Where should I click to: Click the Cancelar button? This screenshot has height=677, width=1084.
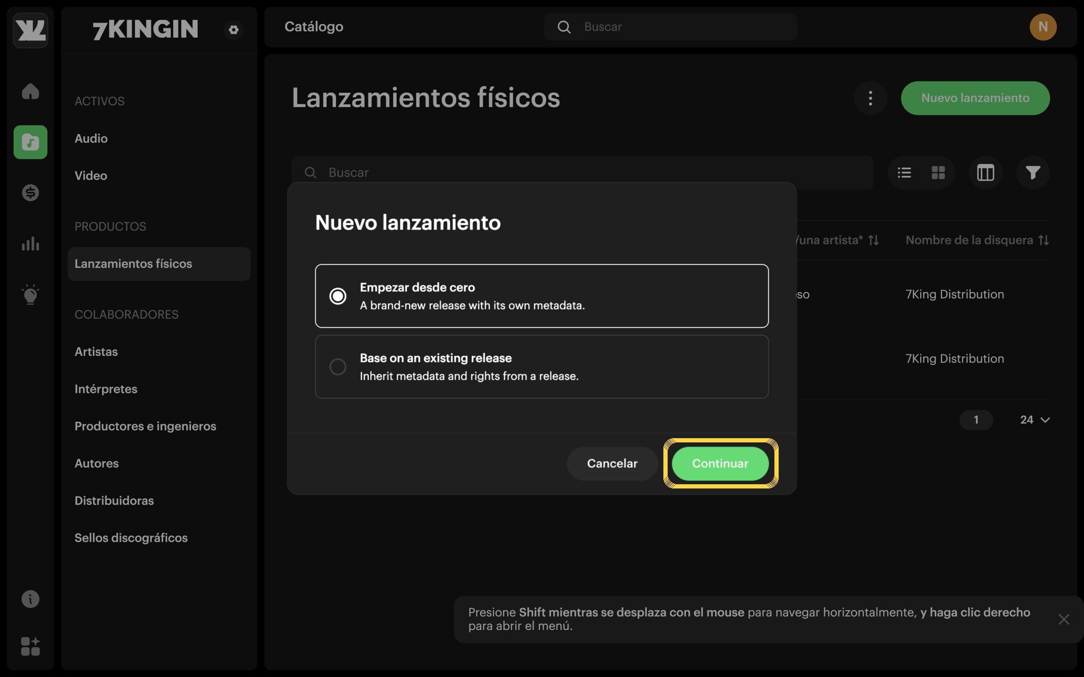pos(612,464)
